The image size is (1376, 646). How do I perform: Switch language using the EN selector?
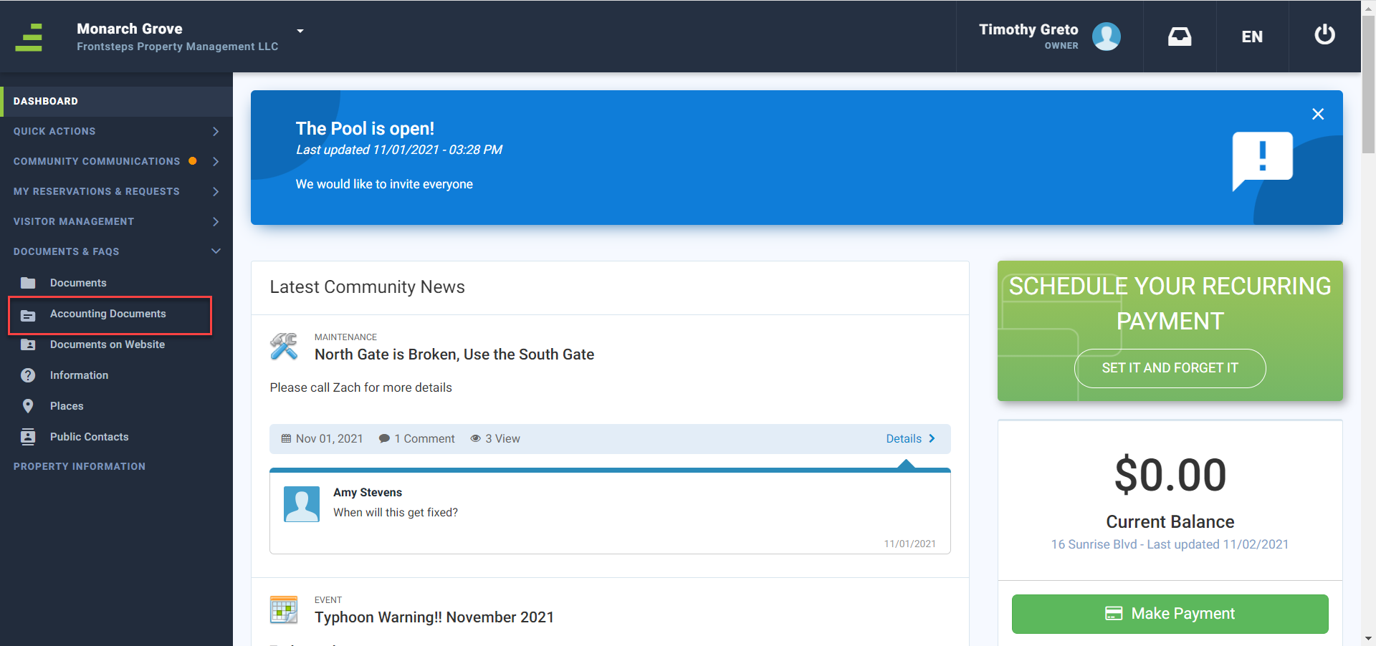click(x=1251, y=37)
